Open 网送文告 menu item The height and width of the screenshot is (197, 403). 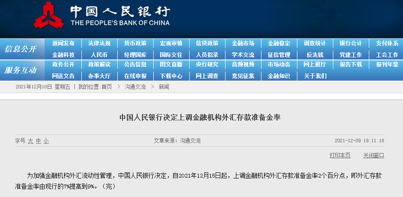[63, 76]
